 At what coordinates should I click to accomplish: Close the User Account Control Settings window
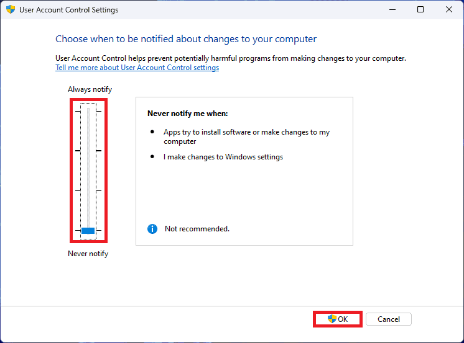pos(449,10)
